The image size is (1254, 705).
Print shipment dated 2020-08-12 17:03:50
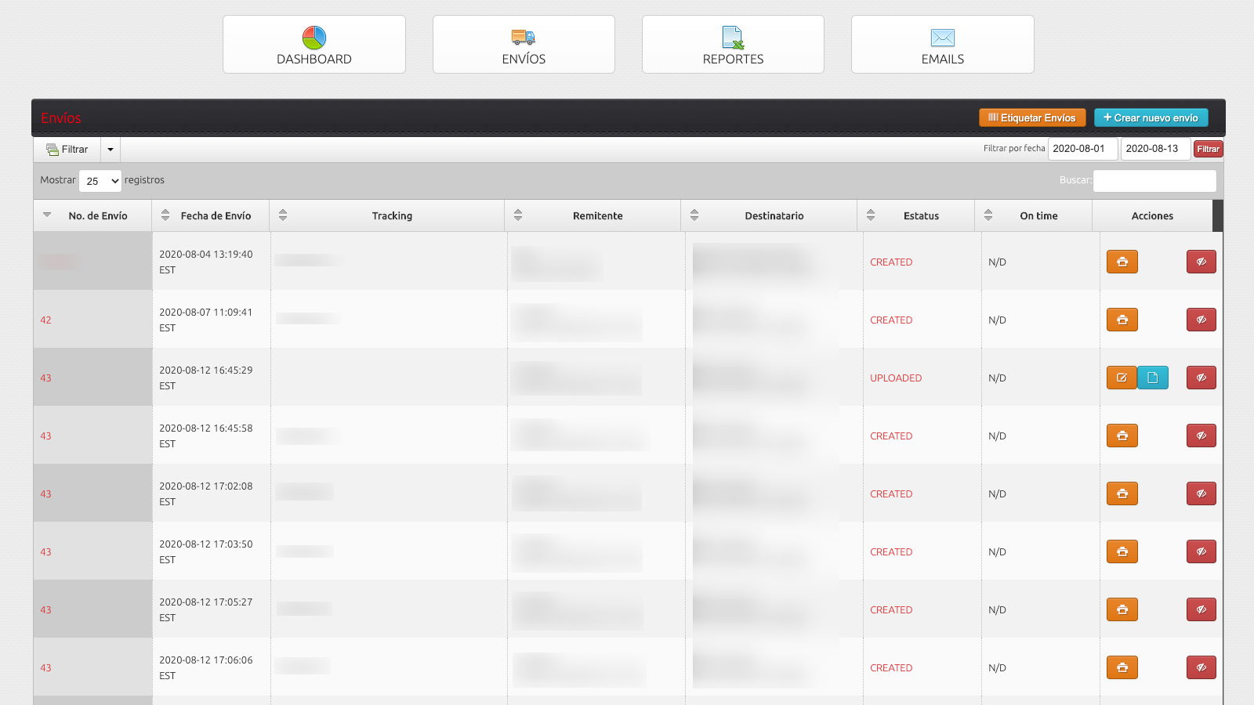point(1122,551)
